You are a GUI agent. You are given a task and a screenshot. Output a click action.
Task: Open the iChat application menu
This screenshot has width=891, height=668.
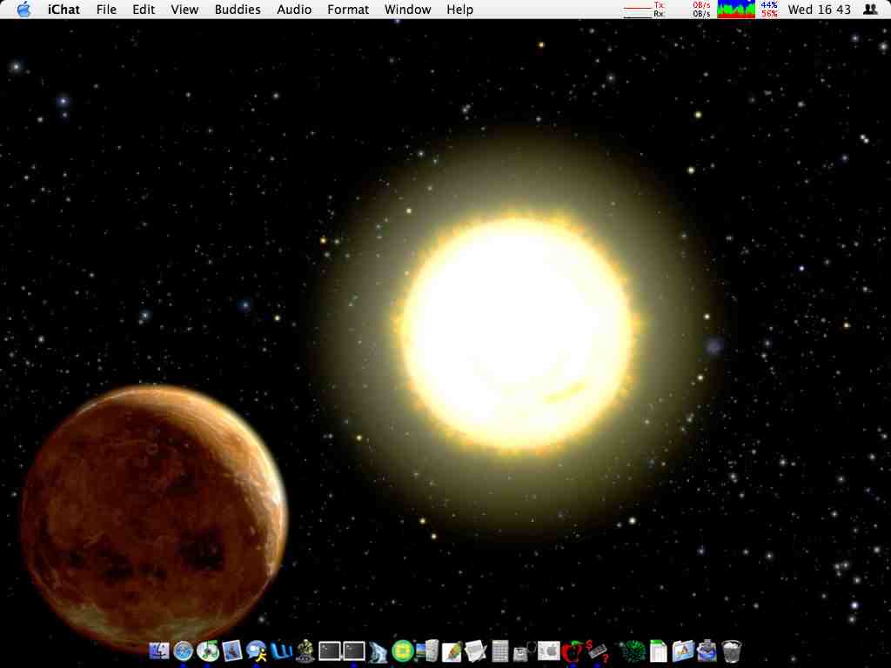(64, 10)
